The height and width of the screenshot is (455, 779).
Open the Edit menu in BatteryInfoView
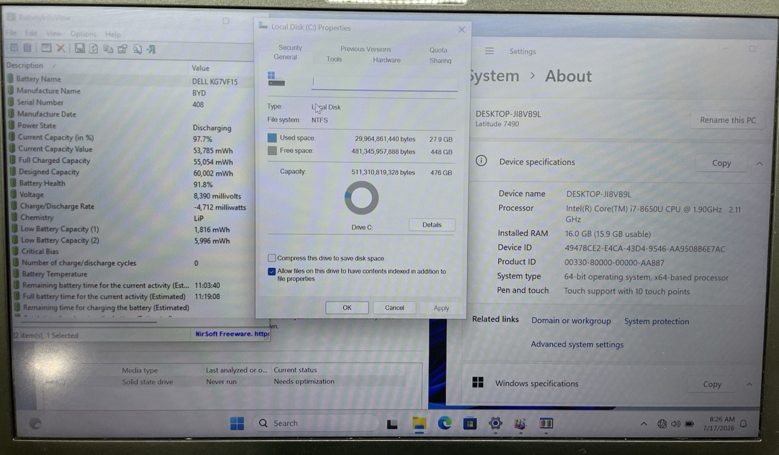tap(31, 33)
